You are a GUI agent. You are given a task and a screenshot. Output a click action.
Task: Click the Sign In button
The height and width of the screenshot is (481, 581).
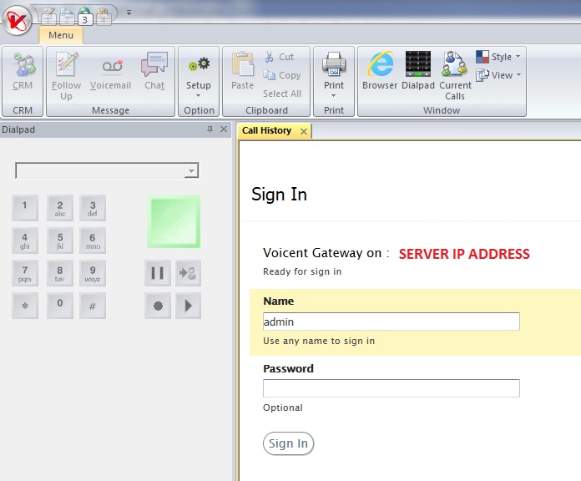pos(288,443)
